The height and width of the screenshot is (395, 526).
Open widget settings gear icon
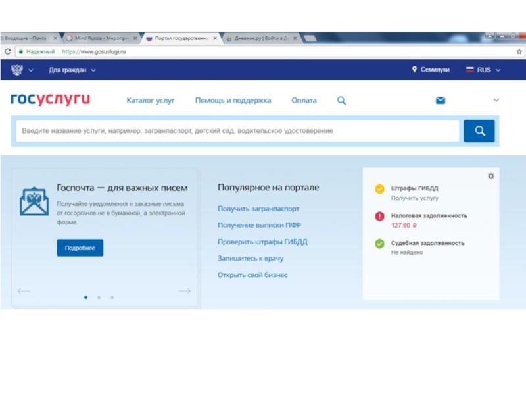pos(490,176)
